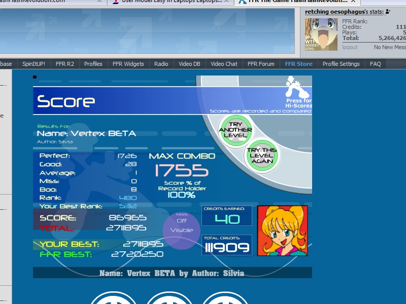Click 'Author: Silvia' under the song name
Viewport: 406px width, 304px height.
pyautogui.click(x=55, y=142)
